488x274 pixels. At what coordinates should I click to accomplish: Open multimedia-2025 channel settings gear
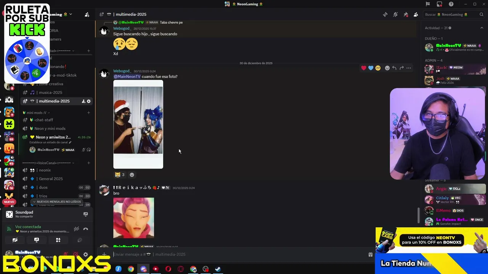(89, 101)
